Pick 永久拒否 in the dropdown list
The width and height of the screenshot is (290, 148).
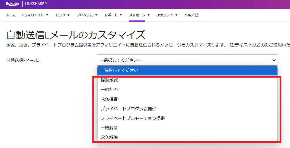(x=109, y=99)
